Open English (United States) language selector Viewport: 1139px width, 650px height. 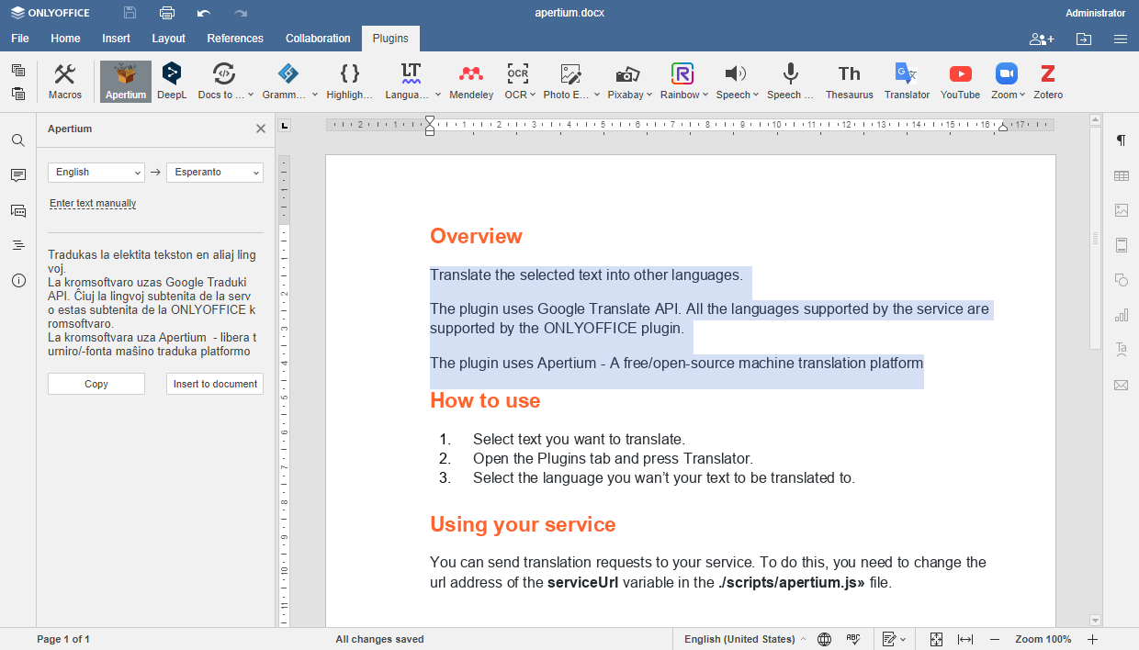tap(745, 639)
